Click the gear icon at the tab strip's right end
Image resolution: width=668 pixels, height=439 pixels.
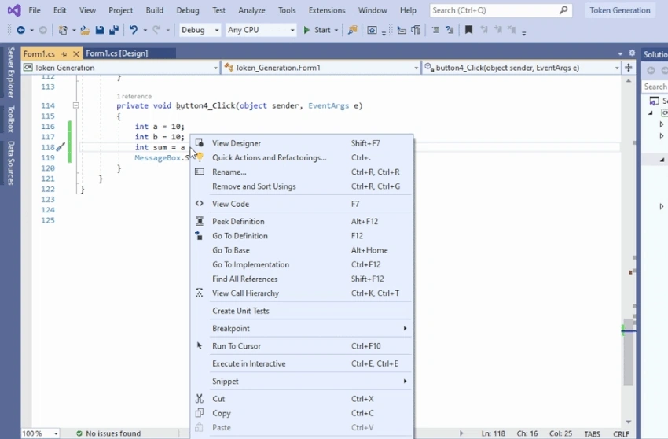632,53
